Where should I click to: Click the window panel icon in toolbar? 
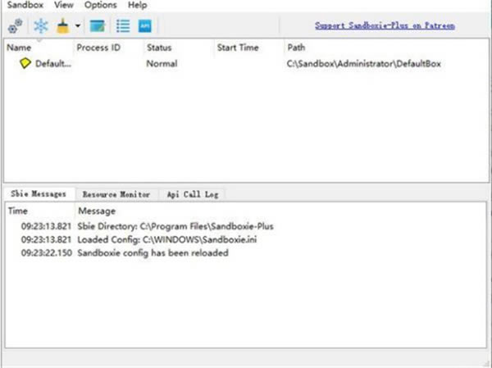(98, 25)
